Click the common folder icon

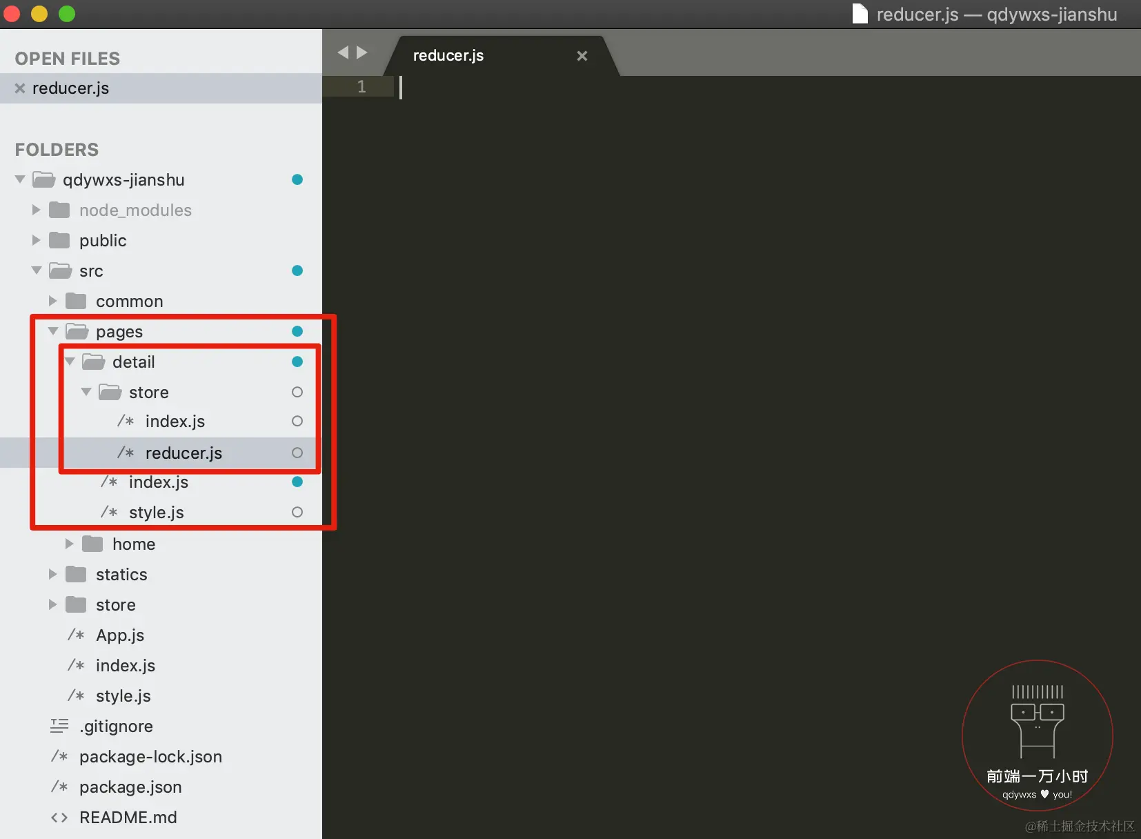(76, 301)
